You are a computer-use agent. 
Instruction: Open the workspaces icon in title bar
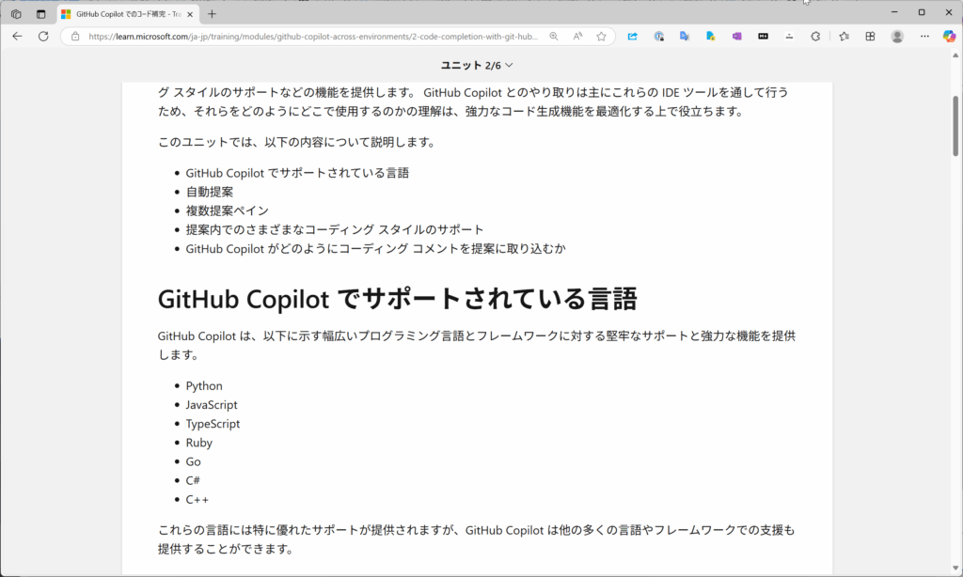coord(16,13)
